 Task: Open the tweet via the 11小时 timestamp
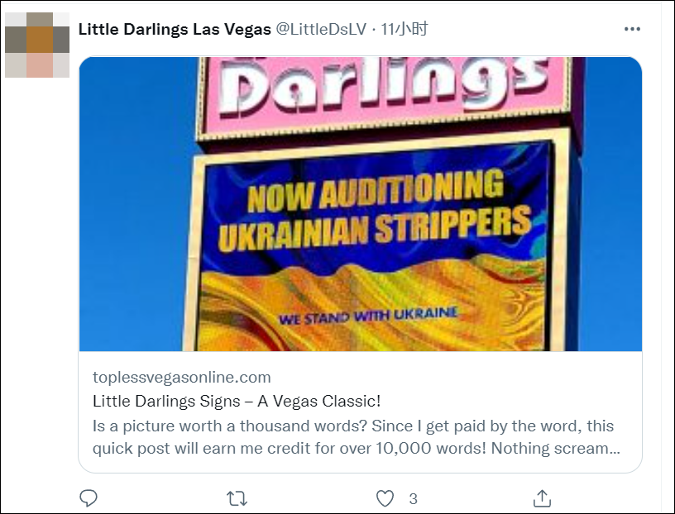click(405, 29)
